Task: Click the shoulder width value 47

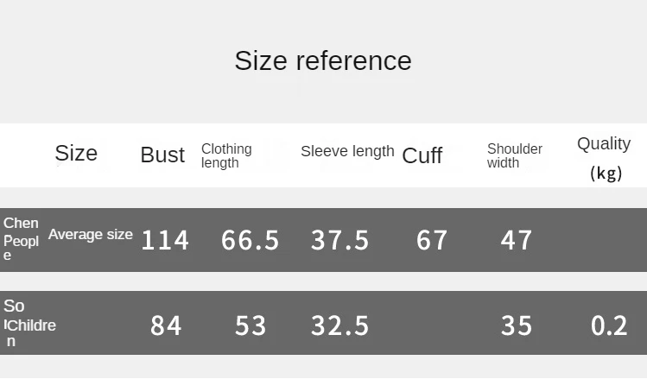Action: pyautogui.click(x=517, y=240)
